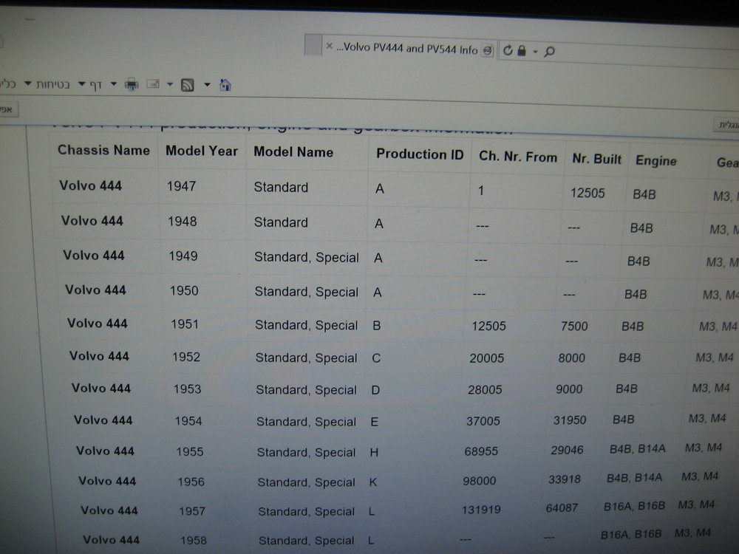Click the translate button at right edge

click(x=727, y=125)
